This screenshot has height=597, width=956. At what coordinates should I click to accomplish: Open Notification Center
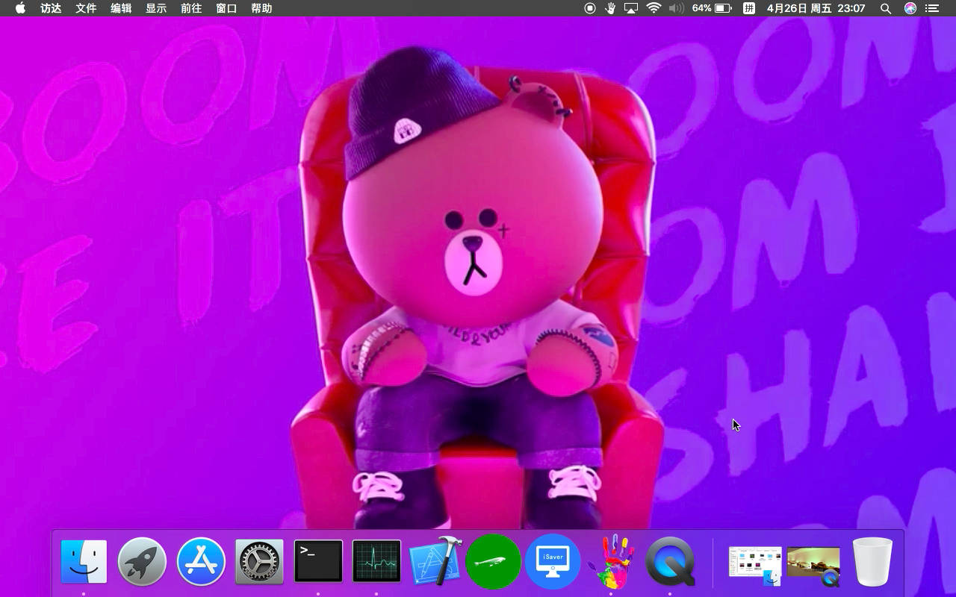click(x=931, y=8)
